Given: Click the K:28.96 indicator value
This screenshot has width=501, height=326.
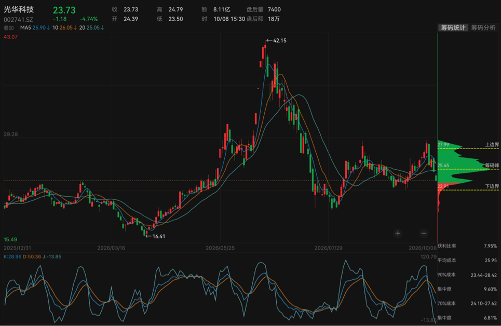Looking at the screenshot, I should tap(12, 256).
